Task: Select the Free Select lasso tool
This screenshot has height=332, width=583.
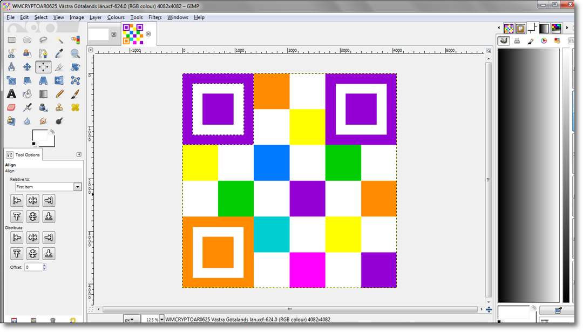Action: (43, 40)
